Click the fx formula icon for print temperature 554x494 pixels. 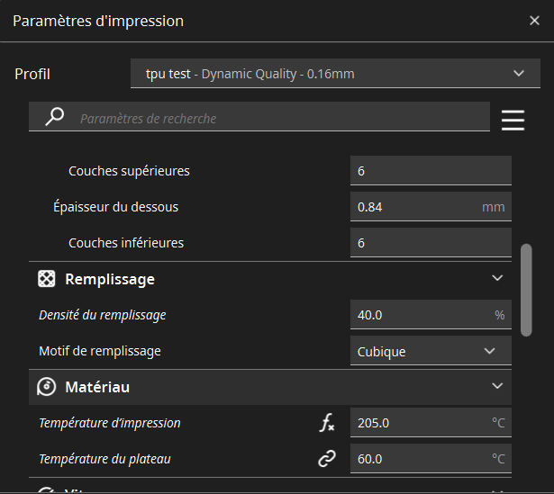tap(327, 423)
